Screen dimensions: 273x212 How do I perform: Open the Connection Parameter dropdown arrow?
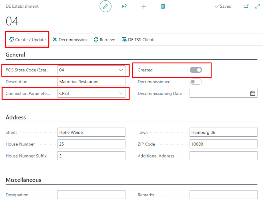tap(121, 94)
